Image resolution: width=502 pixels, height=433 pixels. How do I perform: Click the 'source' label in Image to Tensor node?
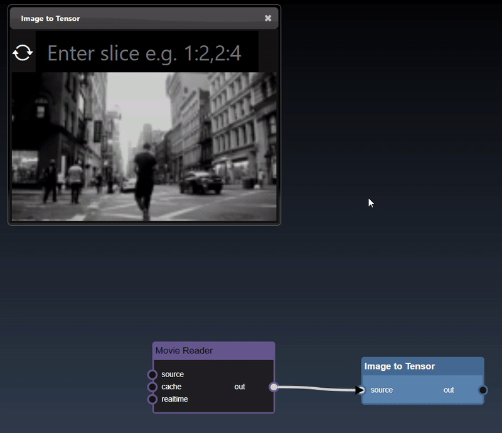[x=382, y=390]
